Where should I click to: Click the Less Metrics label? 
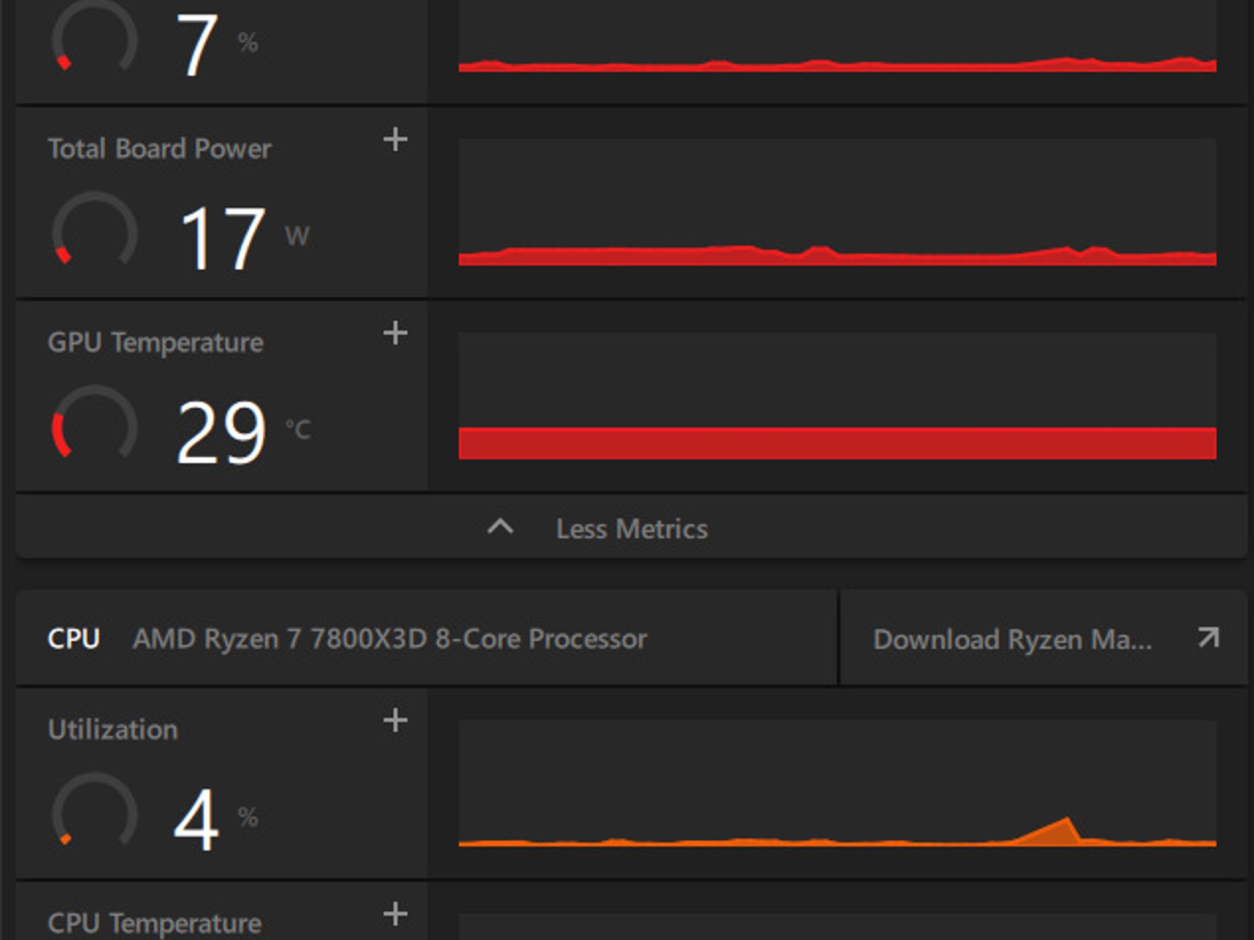point(632,529)
